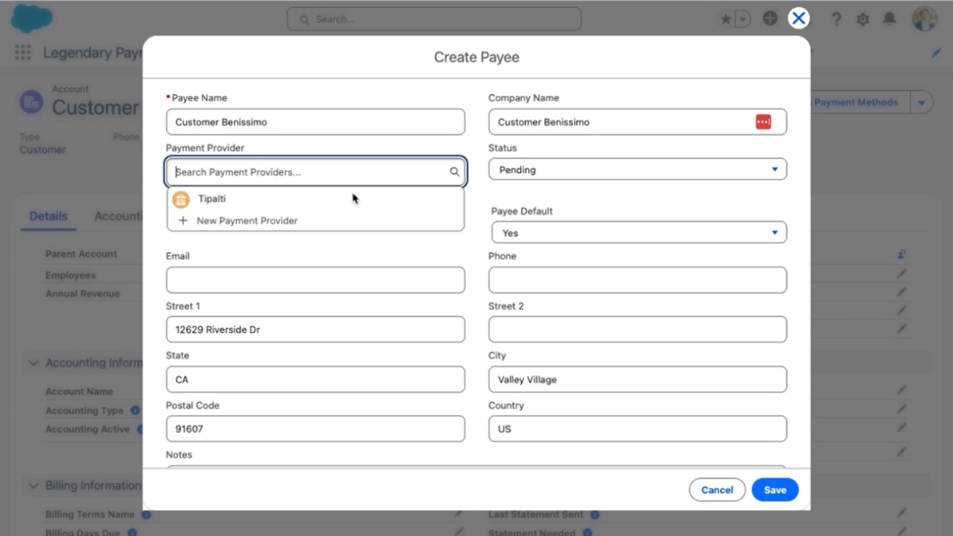Viewport: 953px width, 536px height.
Task: Select Tipalti from the provider list
Action: coord(212,199)
